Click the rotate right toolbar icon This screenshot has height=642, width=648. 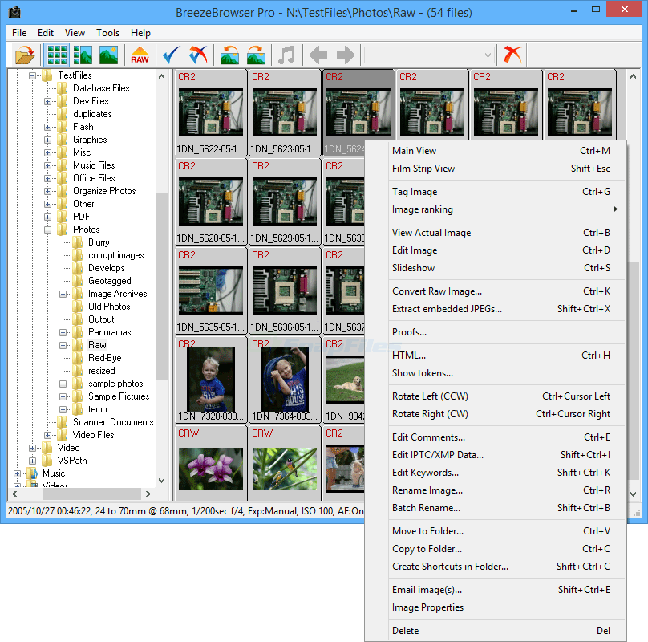257,55
